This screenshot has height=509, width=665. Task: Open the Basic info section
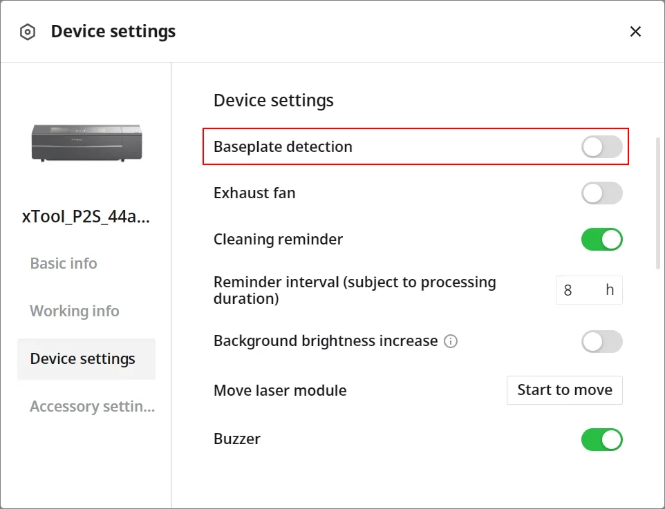pyautogui.click(x=64, y=263)
